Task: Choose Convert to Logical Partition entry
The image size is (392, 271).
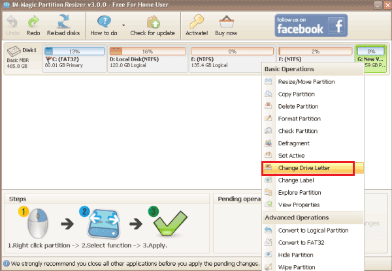Action: (313, 231)
